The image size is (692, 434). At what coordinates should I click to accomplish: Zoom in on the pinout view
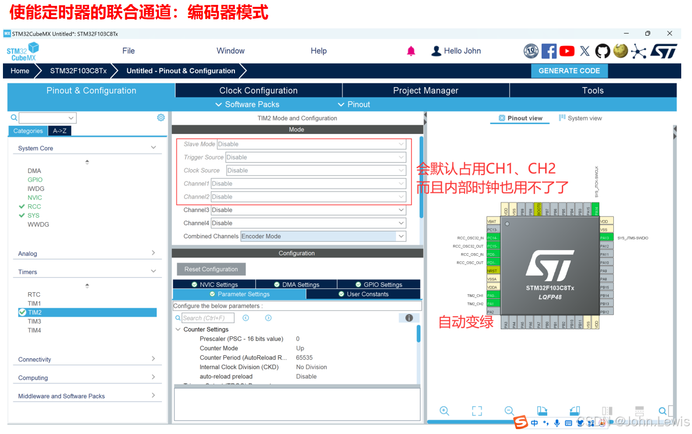(444, 411)
